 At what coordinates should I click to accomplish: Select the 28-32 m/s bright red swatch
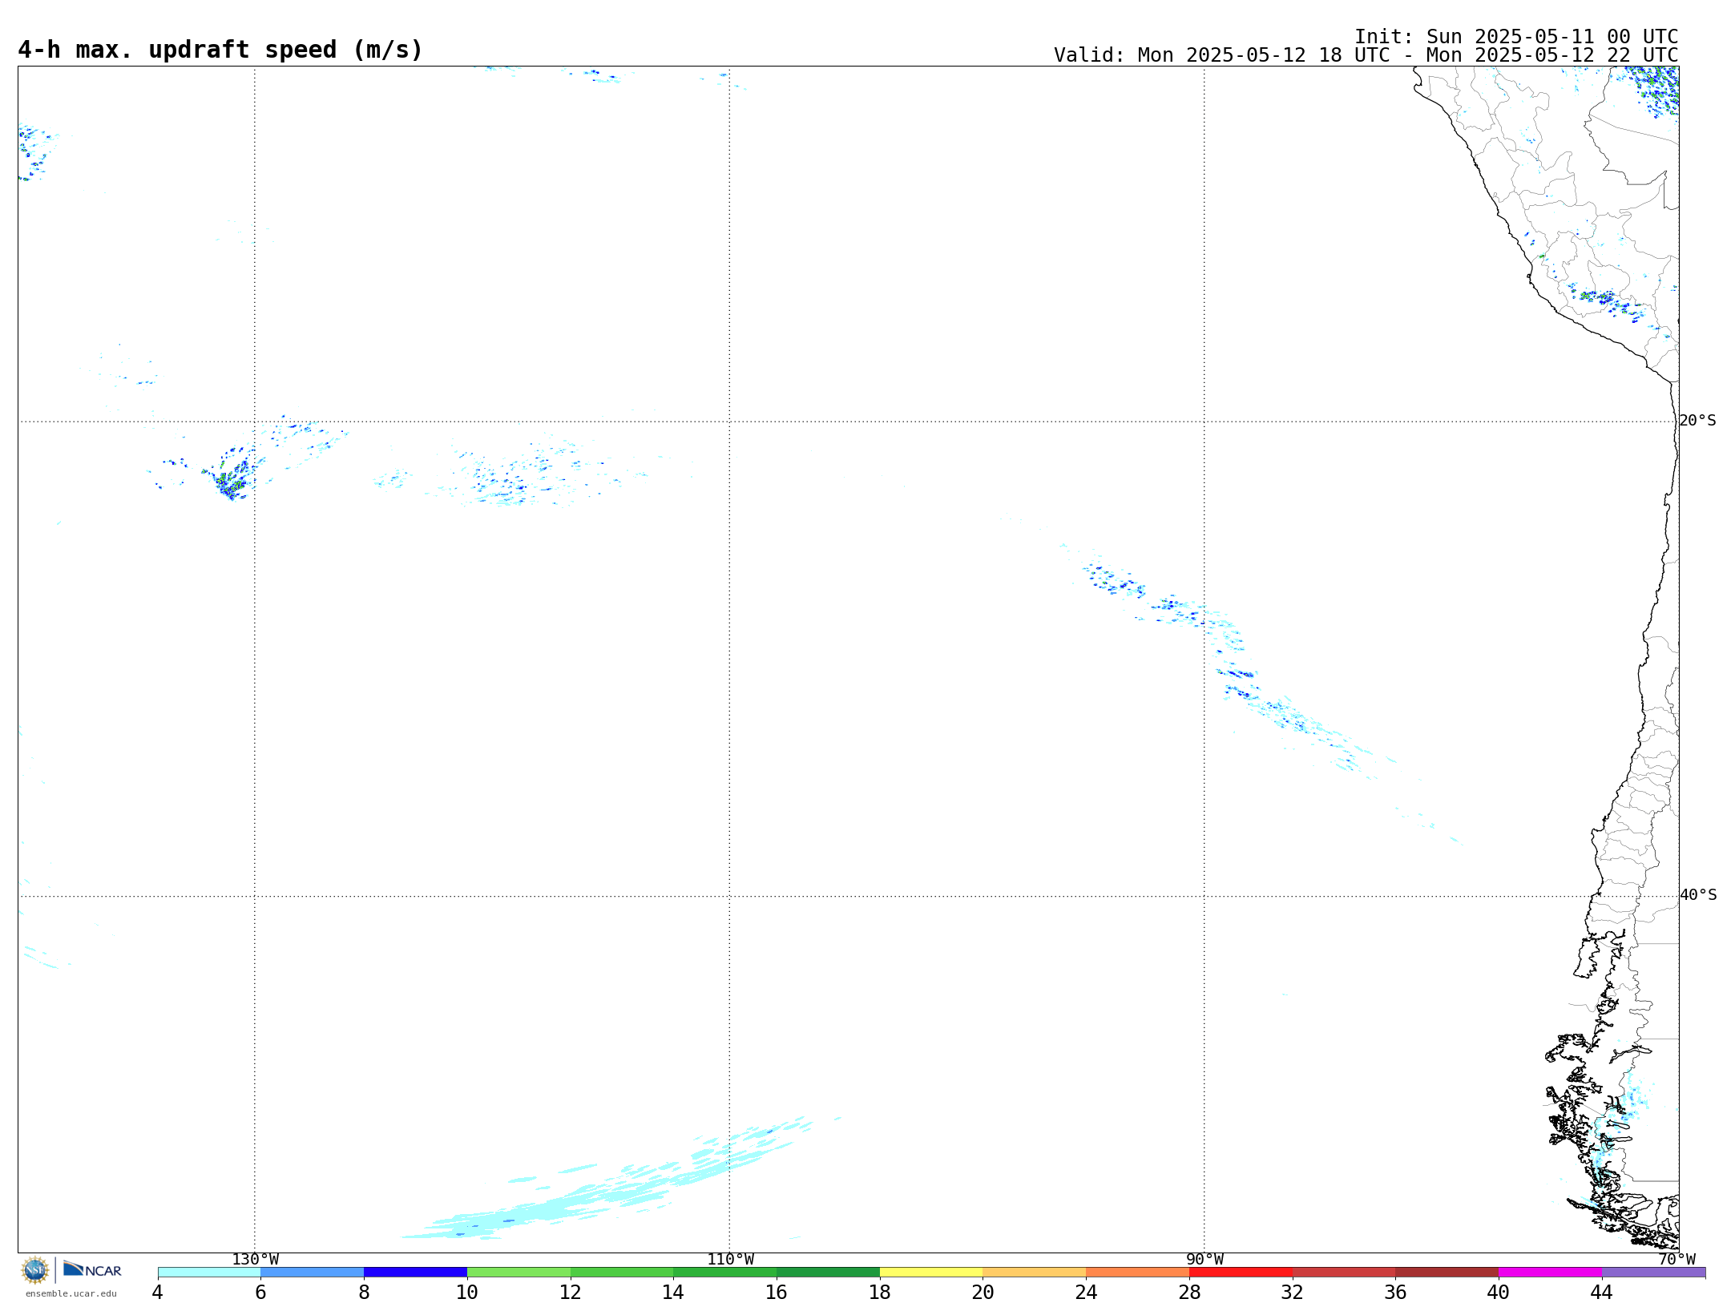1241,1273
